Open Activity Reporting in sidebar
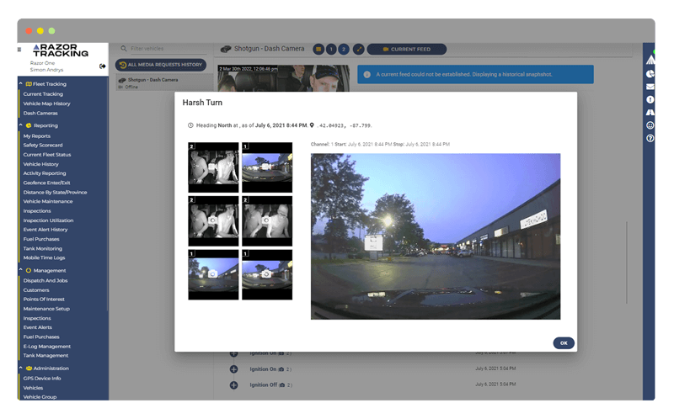 (x=45, y=173)
